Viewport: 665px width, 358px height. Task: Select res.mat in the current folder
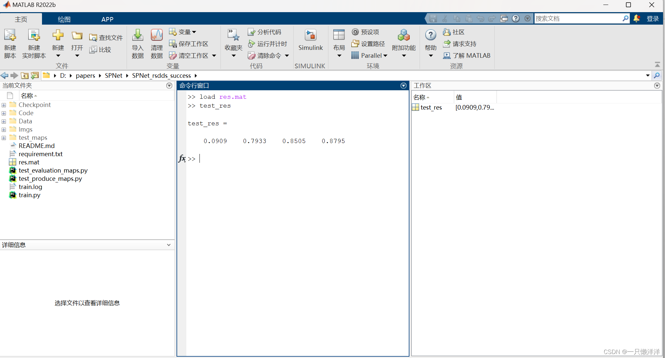point(29,162)
